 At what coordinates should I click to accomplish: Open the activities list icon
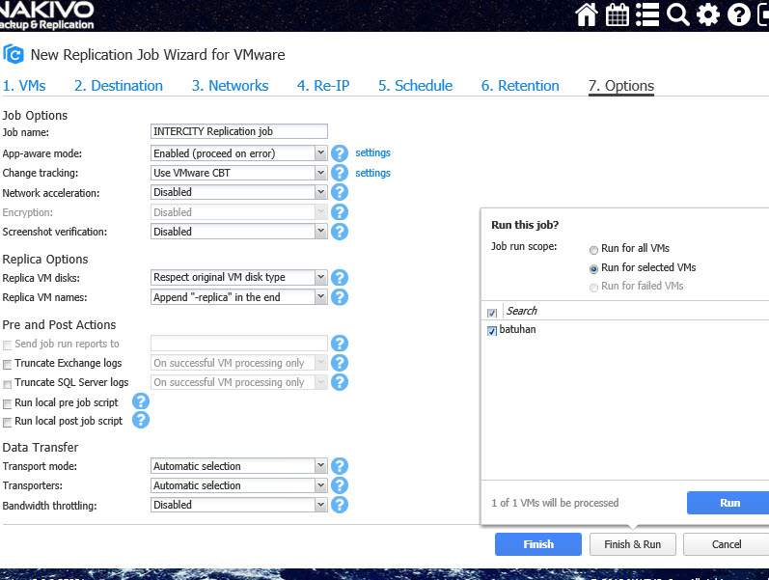click(x=647, y=14)
